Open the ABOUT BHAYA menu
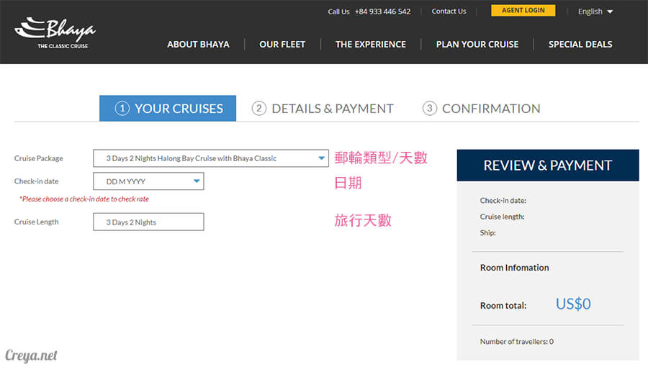The image size is (648, 367). tap(198, 44)
